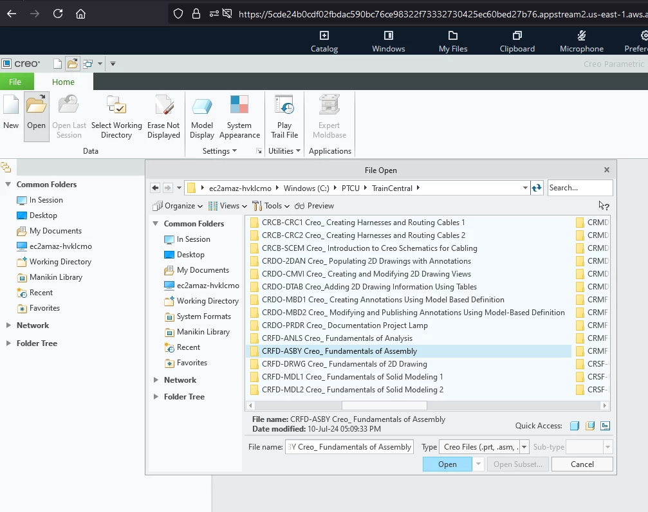Select System Formats in dialog sidebar
Image resolution: width=648 pixels, height=512 pixels.
[x=198, y=316]
